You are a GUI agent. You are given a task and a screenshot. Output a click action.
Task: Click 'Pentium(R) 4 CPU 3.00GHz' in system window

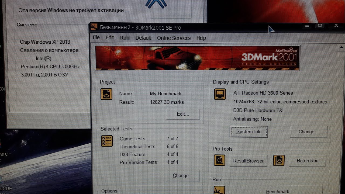[50, 67]
